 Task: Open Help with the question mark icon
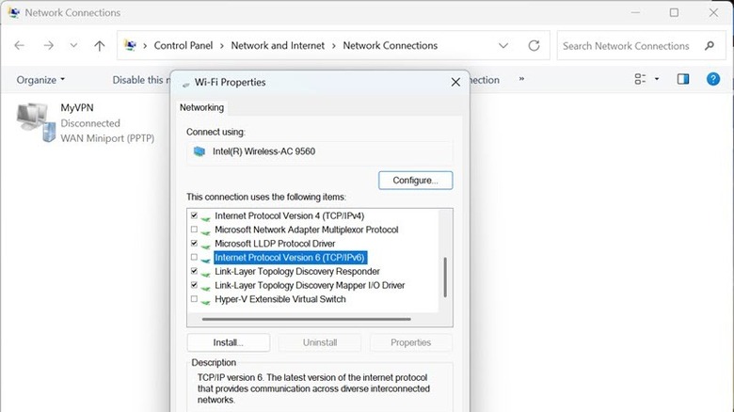(713, 79)
